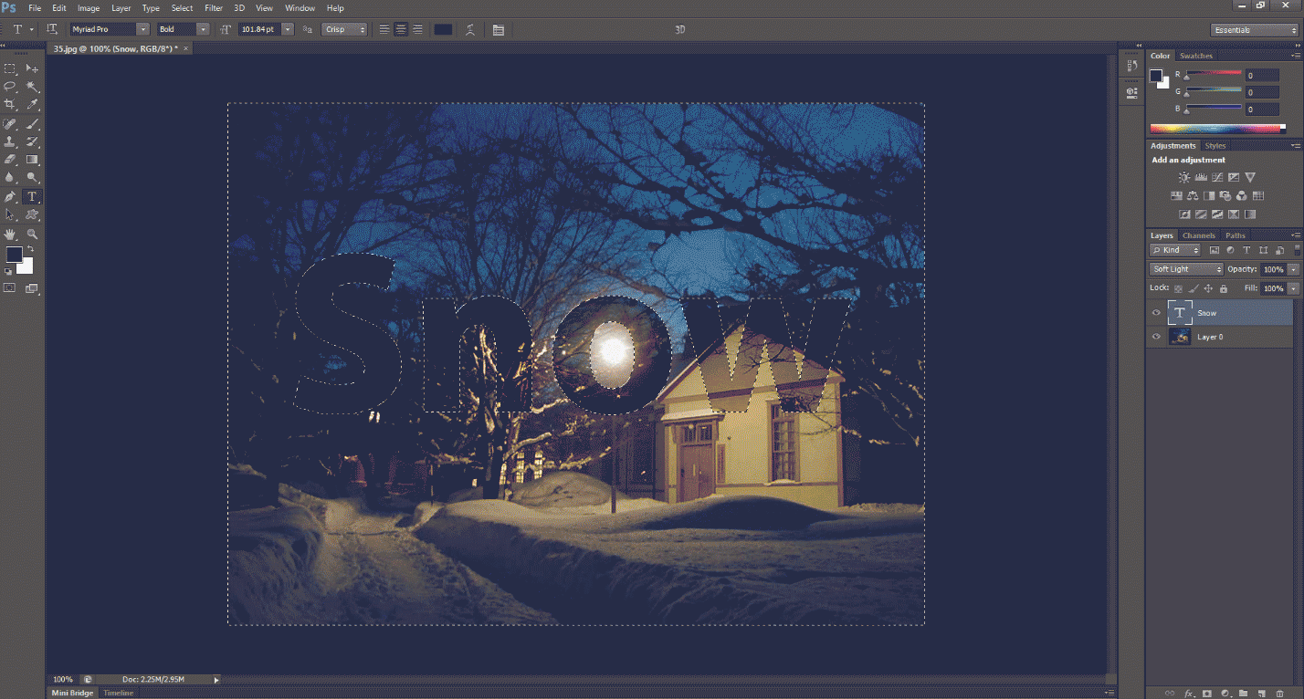Image resolution: width=1304 pixels, height=699 pixels.
Task: Select the Lasso tool
Action: [10, 87]
